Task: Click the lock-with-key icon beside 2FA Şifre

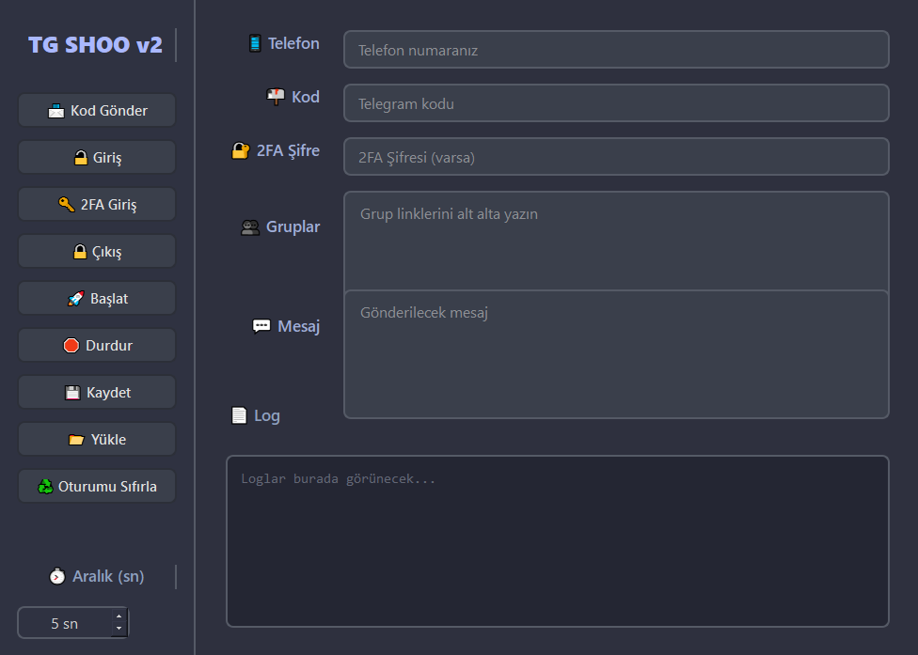Action: (241, 151)
